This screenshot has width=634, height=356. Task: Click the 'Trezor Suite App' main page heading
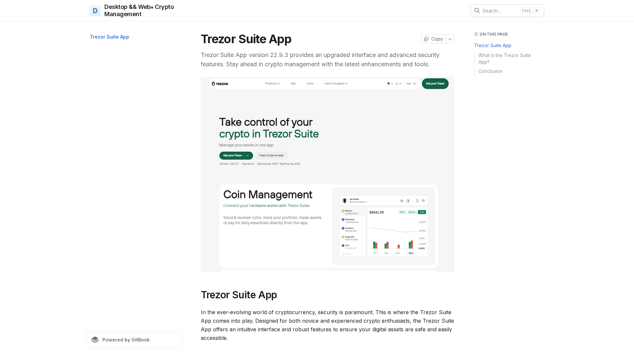246,39
